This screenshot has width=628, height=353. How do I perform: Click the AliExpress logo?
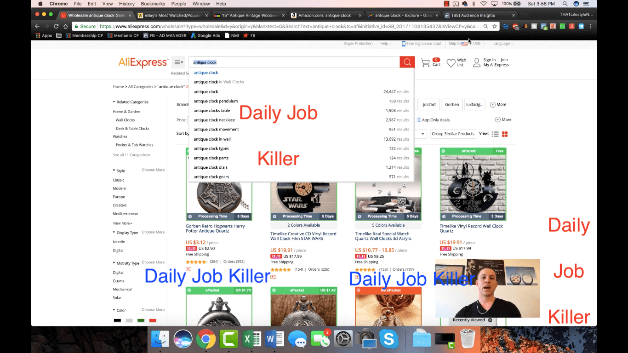click(x=143, y=63)
